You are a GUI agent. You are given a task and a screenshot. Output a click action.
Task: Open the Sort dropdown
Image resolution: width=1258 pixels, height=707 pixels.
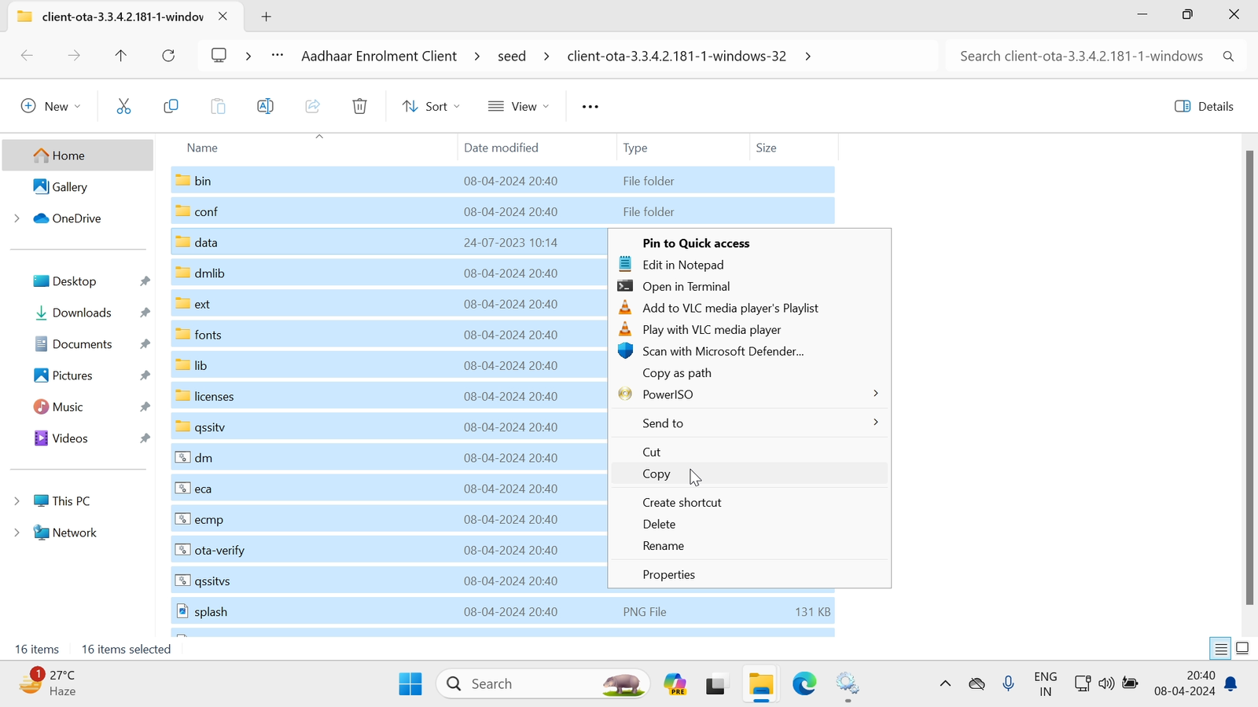click(x=431, y=106)
